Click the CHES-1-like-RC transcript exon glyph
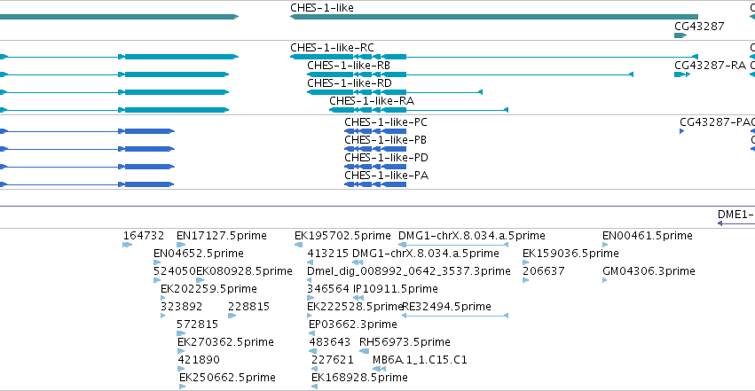Viewport: 755px width, 391px height. (x=321, y=57)
